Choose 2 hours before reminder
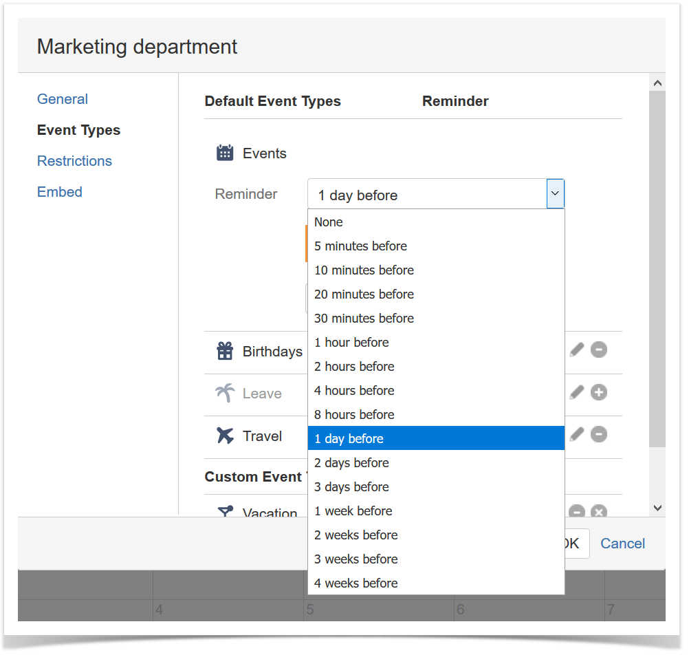 [x=436, y=367]
